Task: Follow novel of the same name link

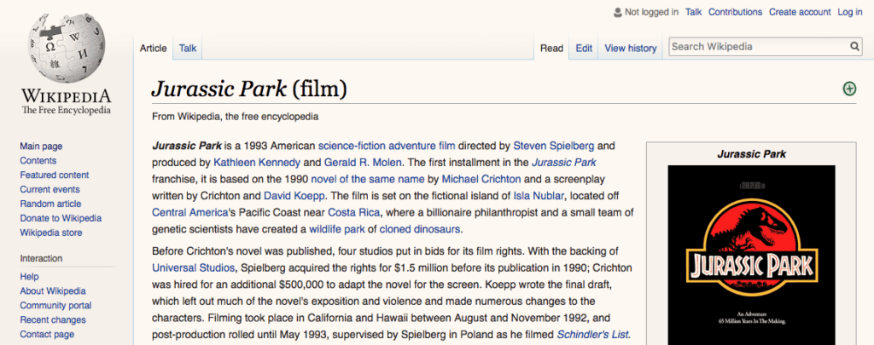Action: pyautogui.click(x=368, y=180)
